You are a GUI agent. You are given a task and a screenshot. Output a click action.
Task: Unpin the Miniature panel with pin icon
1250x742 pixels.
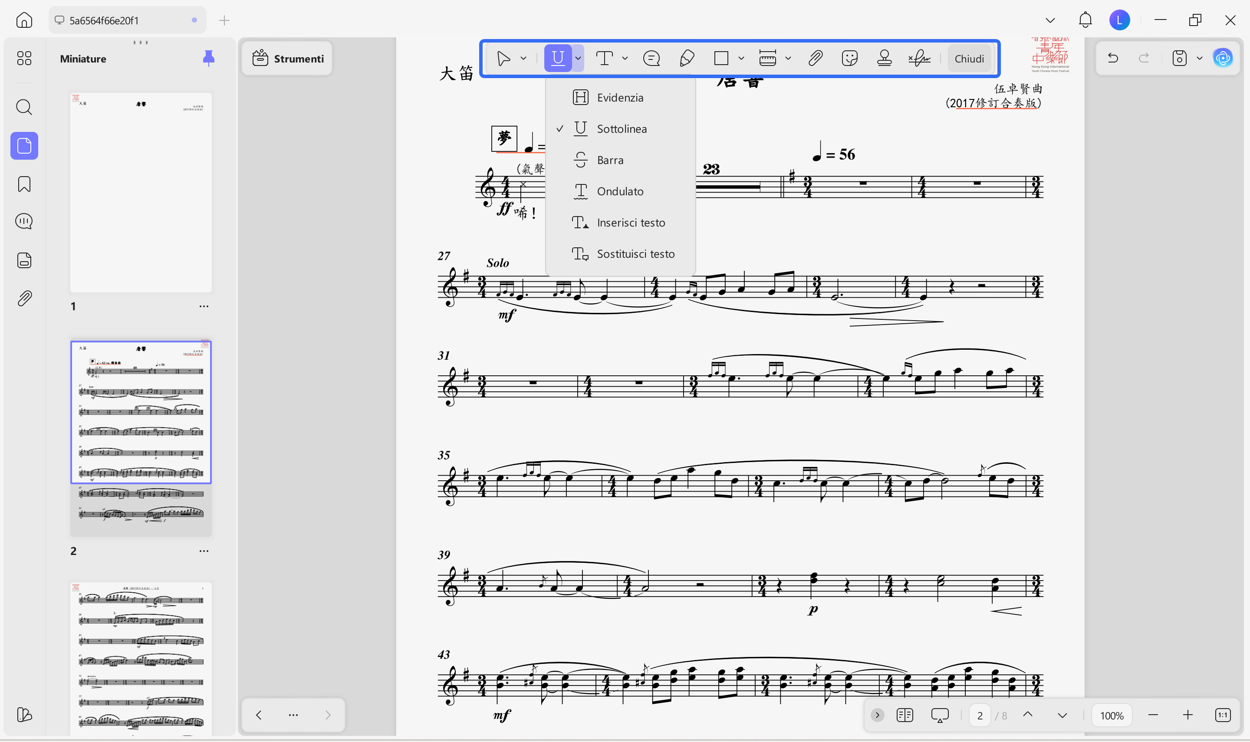pos(208,59)
